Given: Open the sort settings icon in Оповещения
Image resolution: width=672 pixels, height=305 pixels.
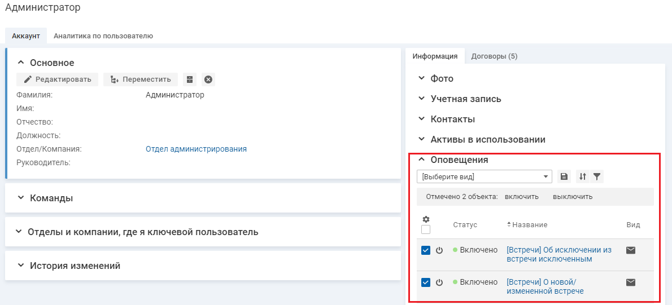Looking at the screenshot, I should pyautogui.click(x=582, y=176).
